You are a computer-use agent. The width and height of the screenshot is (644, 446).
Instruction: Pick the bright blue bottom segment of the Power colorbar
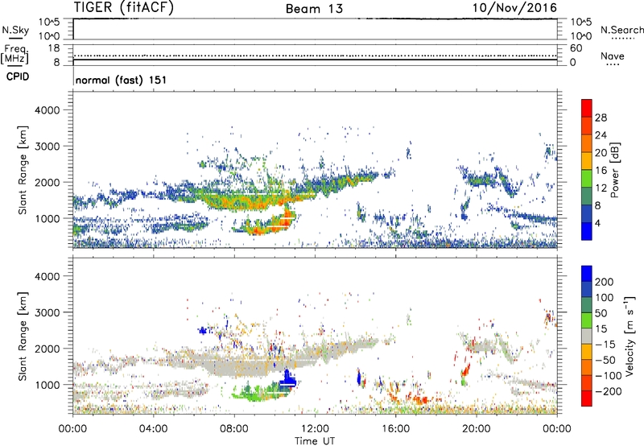click(x=587, y=231)
